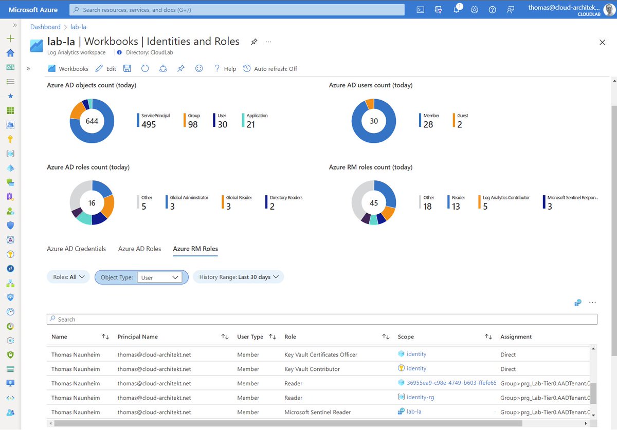The width and height of the screenshot is (617, 430).
Task: Open the blue shield icon in sidebar
Action: (x=10, y=226)
